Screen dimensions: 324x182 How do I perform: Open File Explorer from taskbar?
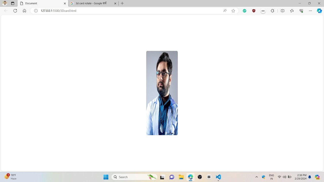(x=181, y=177)
